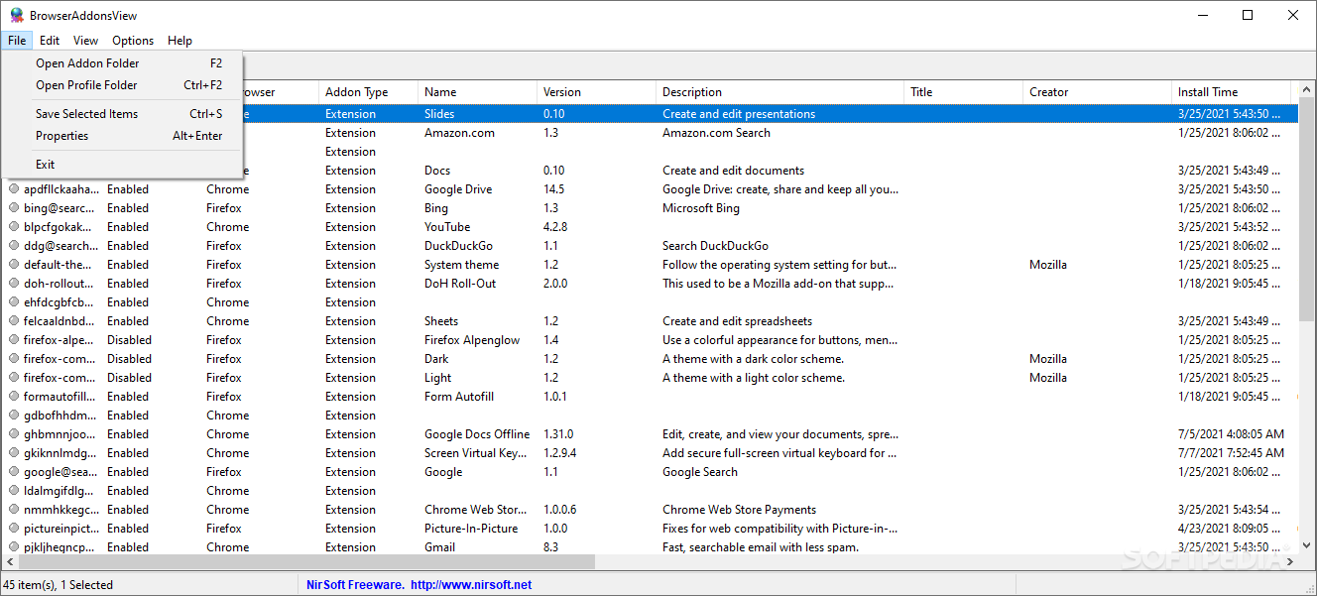The width and height of the screenshot is (1317, 596).
Task: Select the highlighted Slides row name
Action: tap(438, 114)
